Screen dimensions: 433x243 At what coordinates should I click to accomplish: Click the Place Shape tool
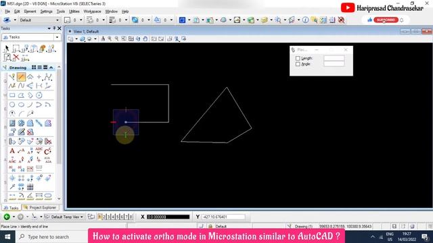[x=21, y=95]
